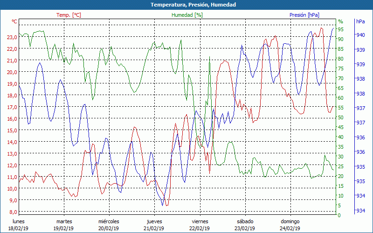The height and width of the screenshot is (233, 373).
Task: Click the '95' humidity tick label
Action: click(x=341, y=29)
